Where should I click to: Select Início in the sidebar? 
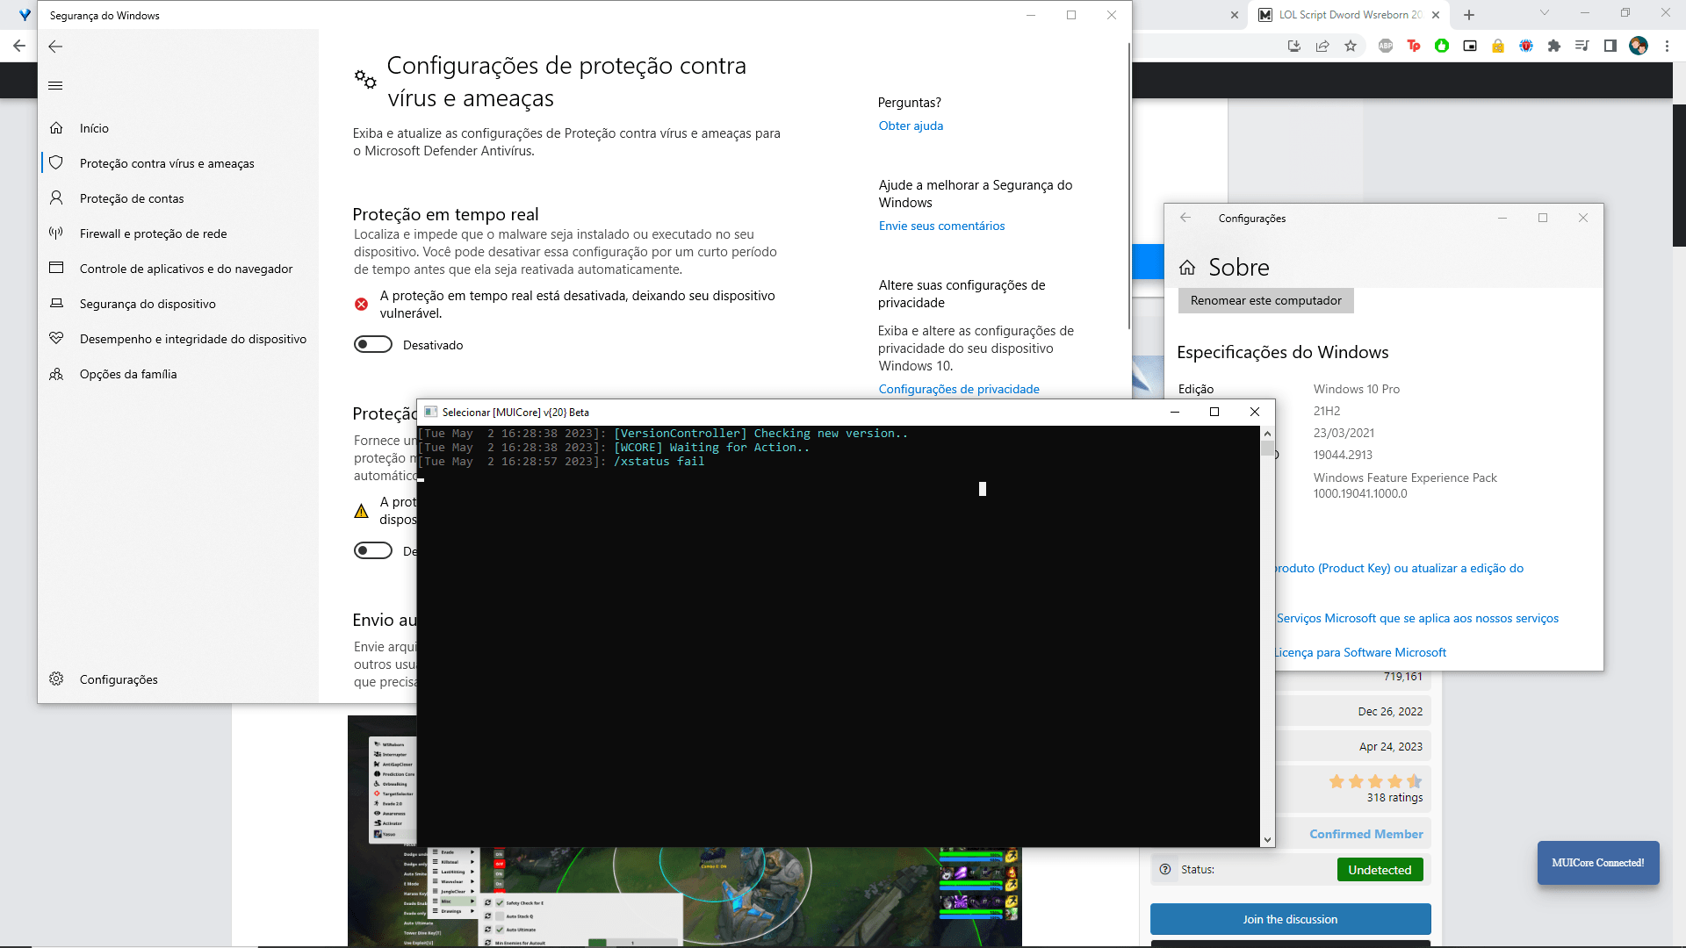click(x=178, y=128)
